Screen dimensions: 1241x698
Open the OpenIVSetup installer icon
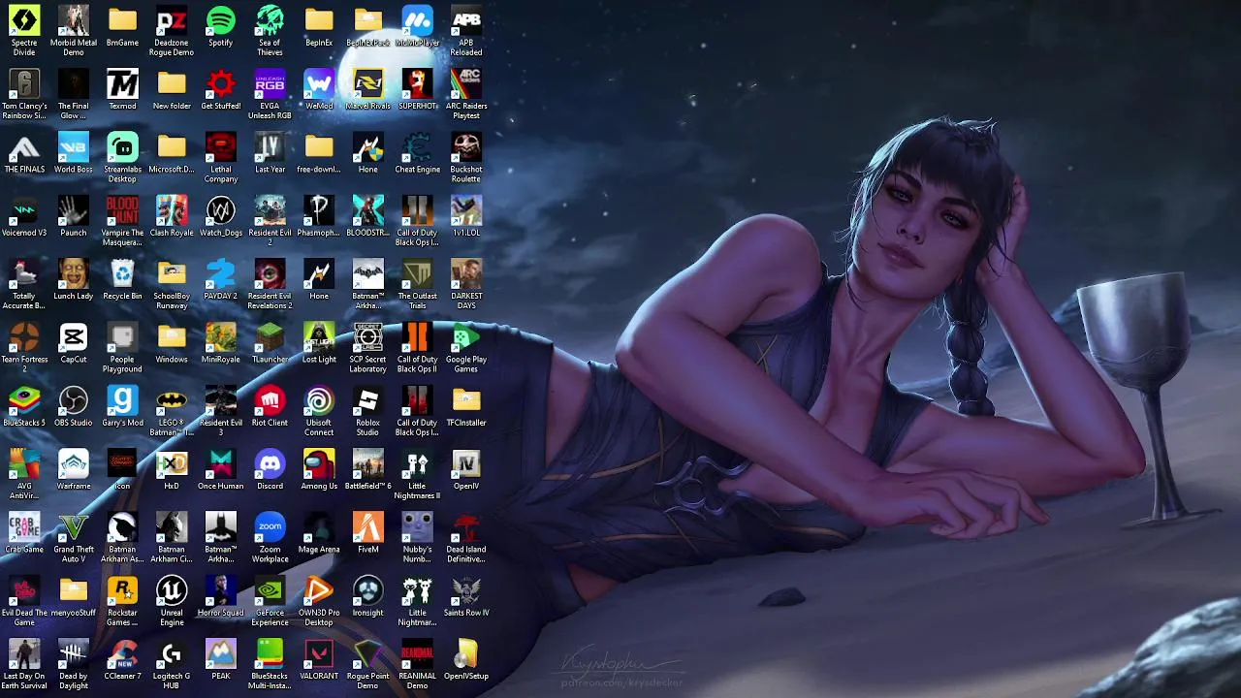pyautogui.click(x=466, y=653)
